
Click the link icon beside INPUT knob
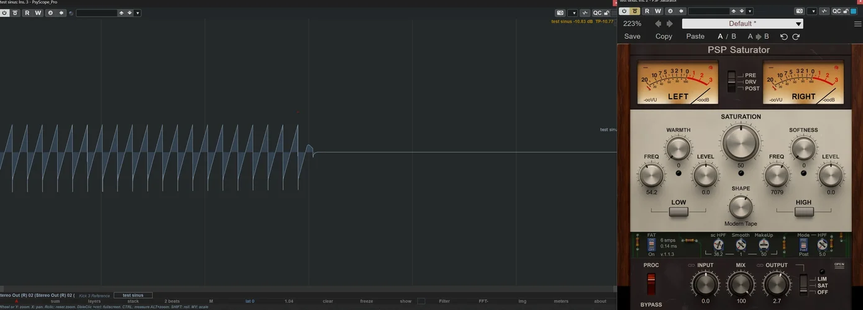692,265
